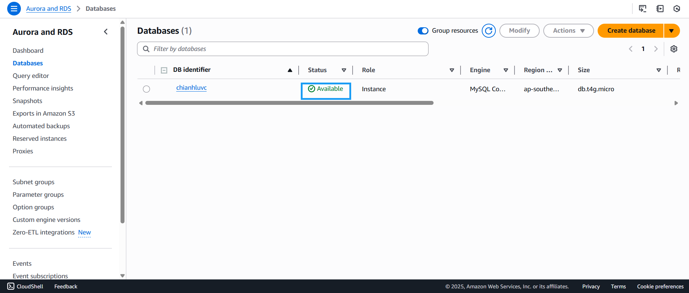Refresh the databases list

pos(489,31)
